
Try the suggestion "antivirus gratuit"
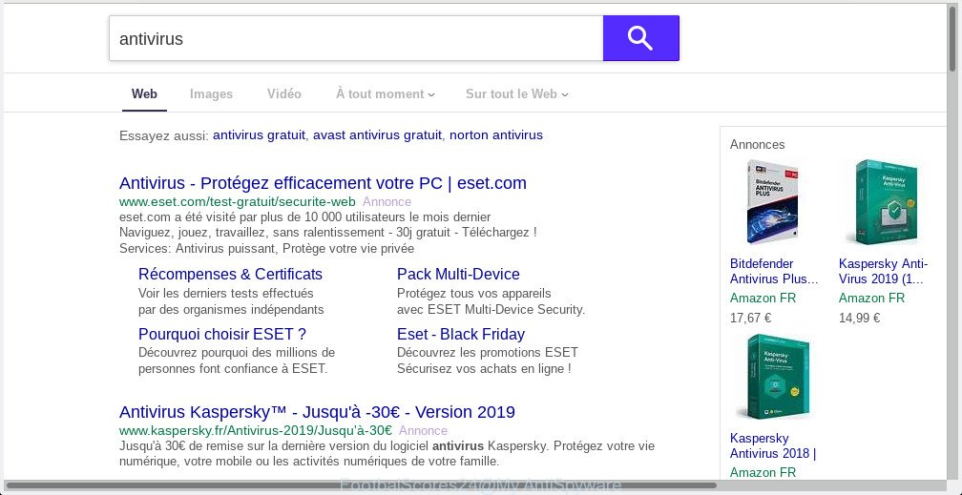[x=259, y=134]
